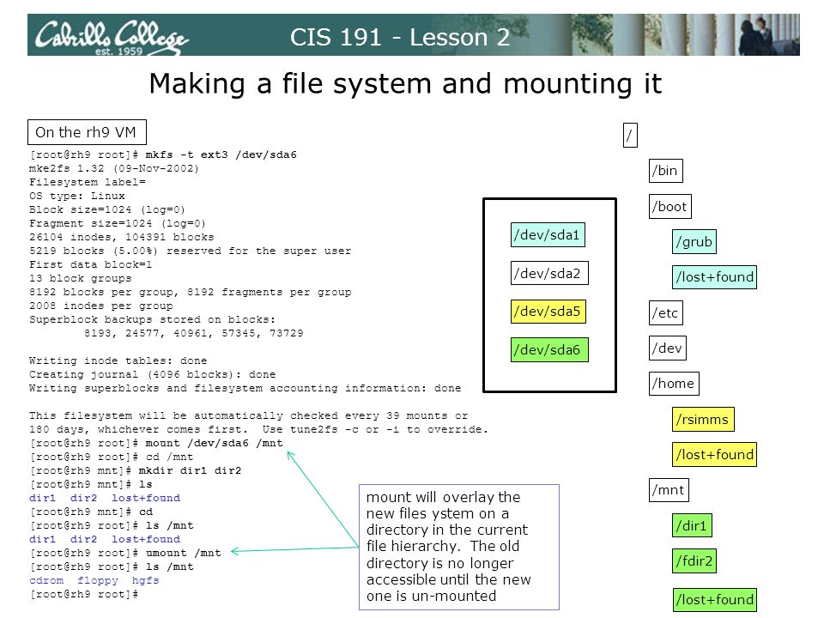Image resolution: width=824 pixels, height=618 pixels.
Task: Select the /boot directory box
Action: (x=670, y=207)
